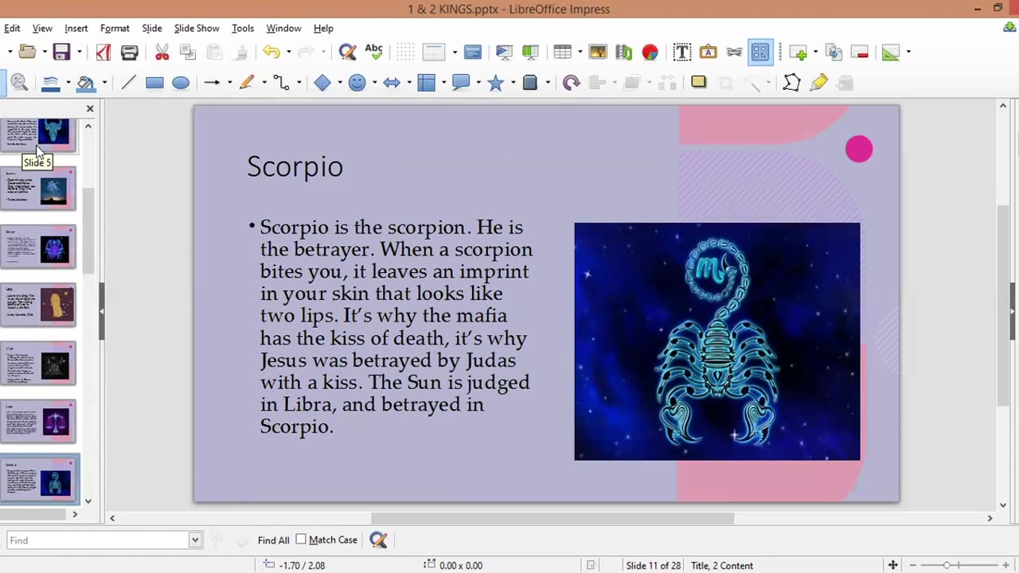This screenshot has height=573, width=1019.
Task: Open Fill Color paint bucket swatch
Action: [85, 83]
